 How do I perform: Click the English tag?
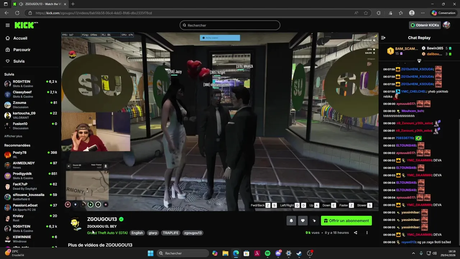tap(137, 233)
